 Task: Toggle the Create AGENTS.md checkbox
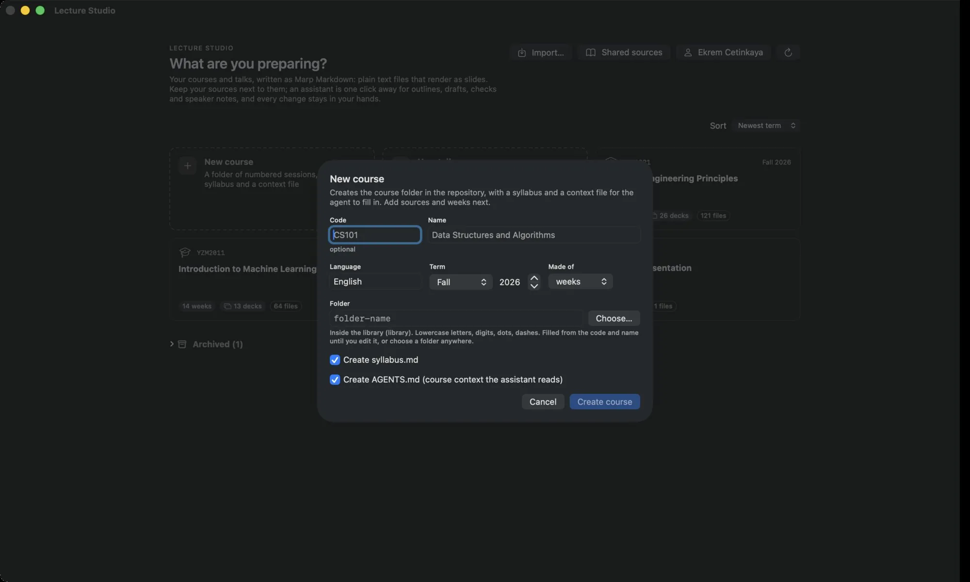[335, 379]
